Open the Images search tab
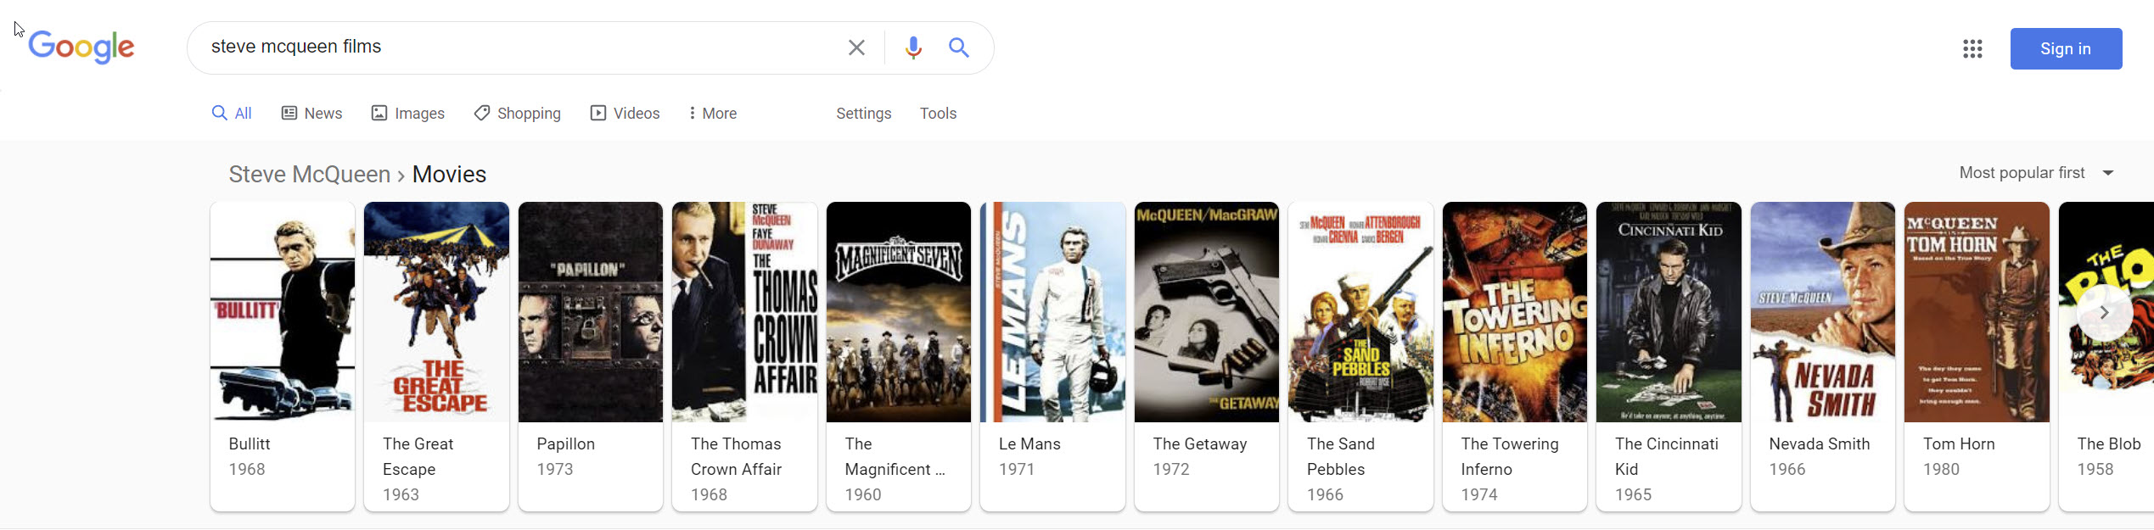 [x=408, y=114]
